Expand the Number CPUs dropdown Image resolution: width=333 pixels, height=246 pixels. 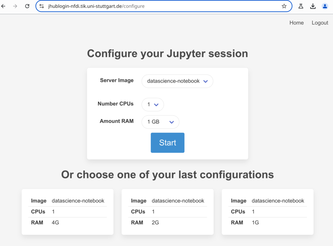[x=153, y=105]
